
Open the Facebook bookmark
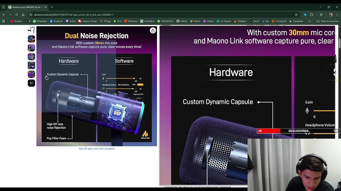click(x=56, y=21)
